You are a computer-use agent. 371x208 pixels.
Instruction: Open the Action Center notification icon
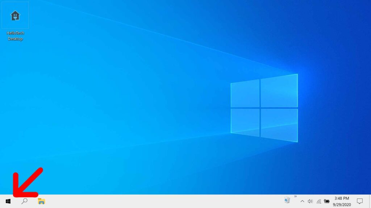tap(359, 201)
